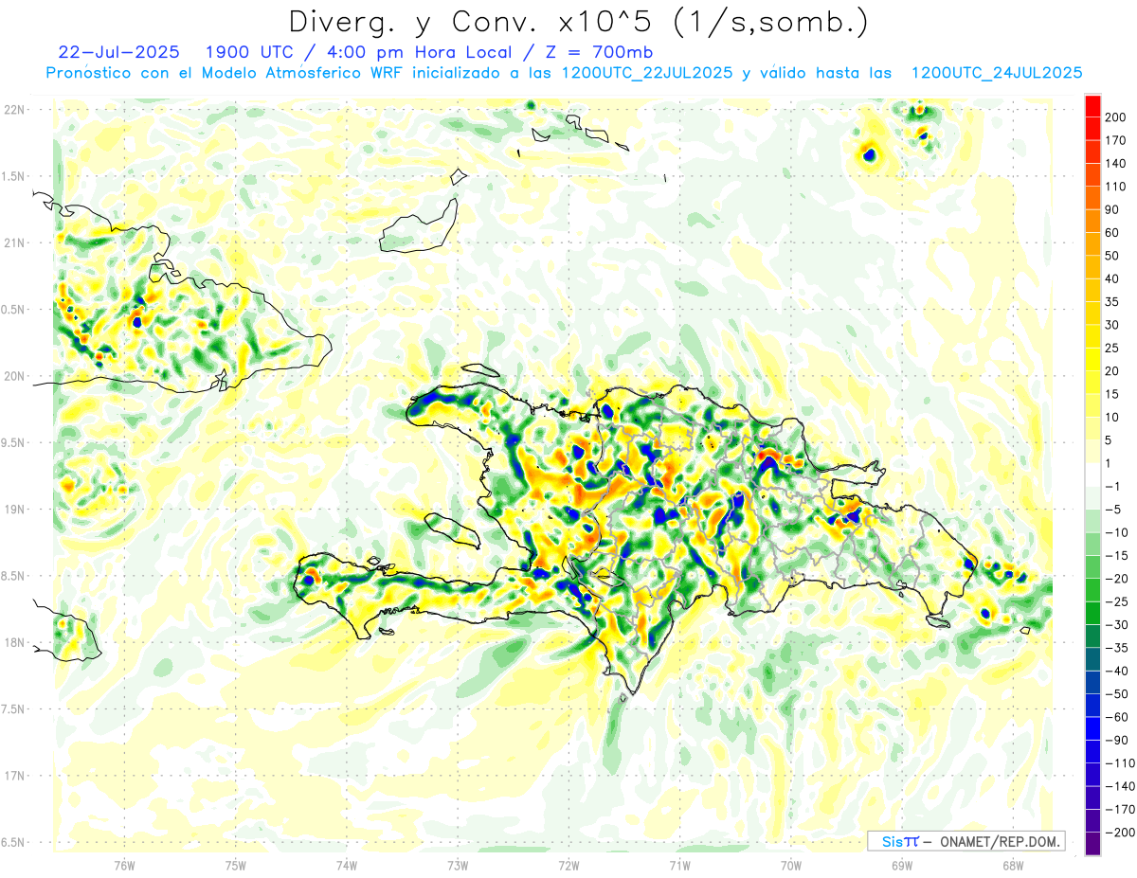
Task: Click the '-40' color scale label
Action: pos(1116,671)
